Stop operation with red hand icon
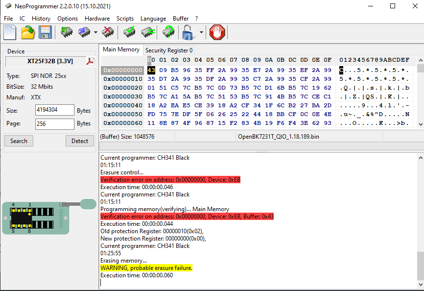Screen dimensions: 424x291 tap(217, 32)
